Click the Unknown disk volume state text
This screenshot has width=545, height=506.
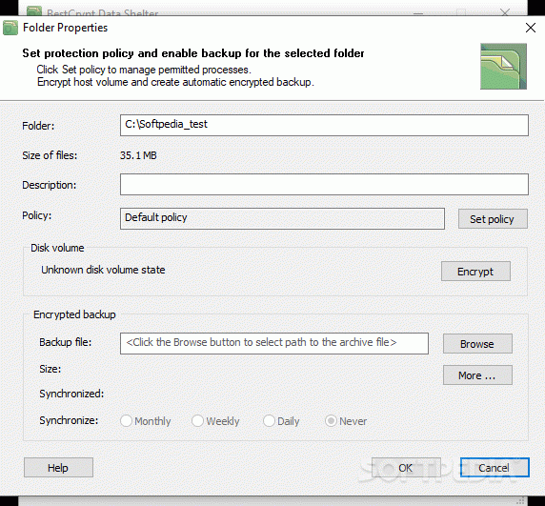[x=103, y=270]
